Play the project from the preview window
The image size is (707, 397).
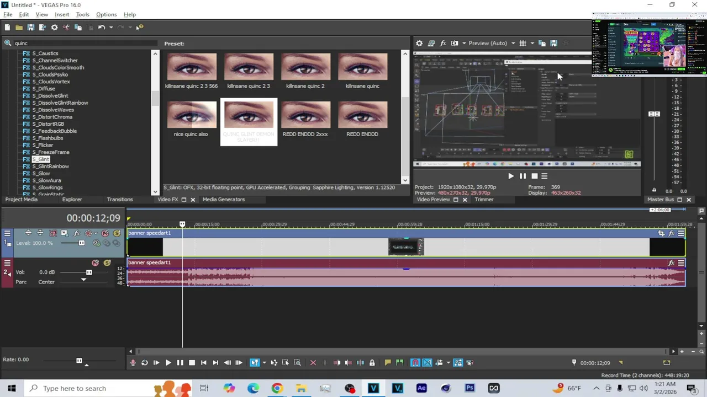pos(510,176)
